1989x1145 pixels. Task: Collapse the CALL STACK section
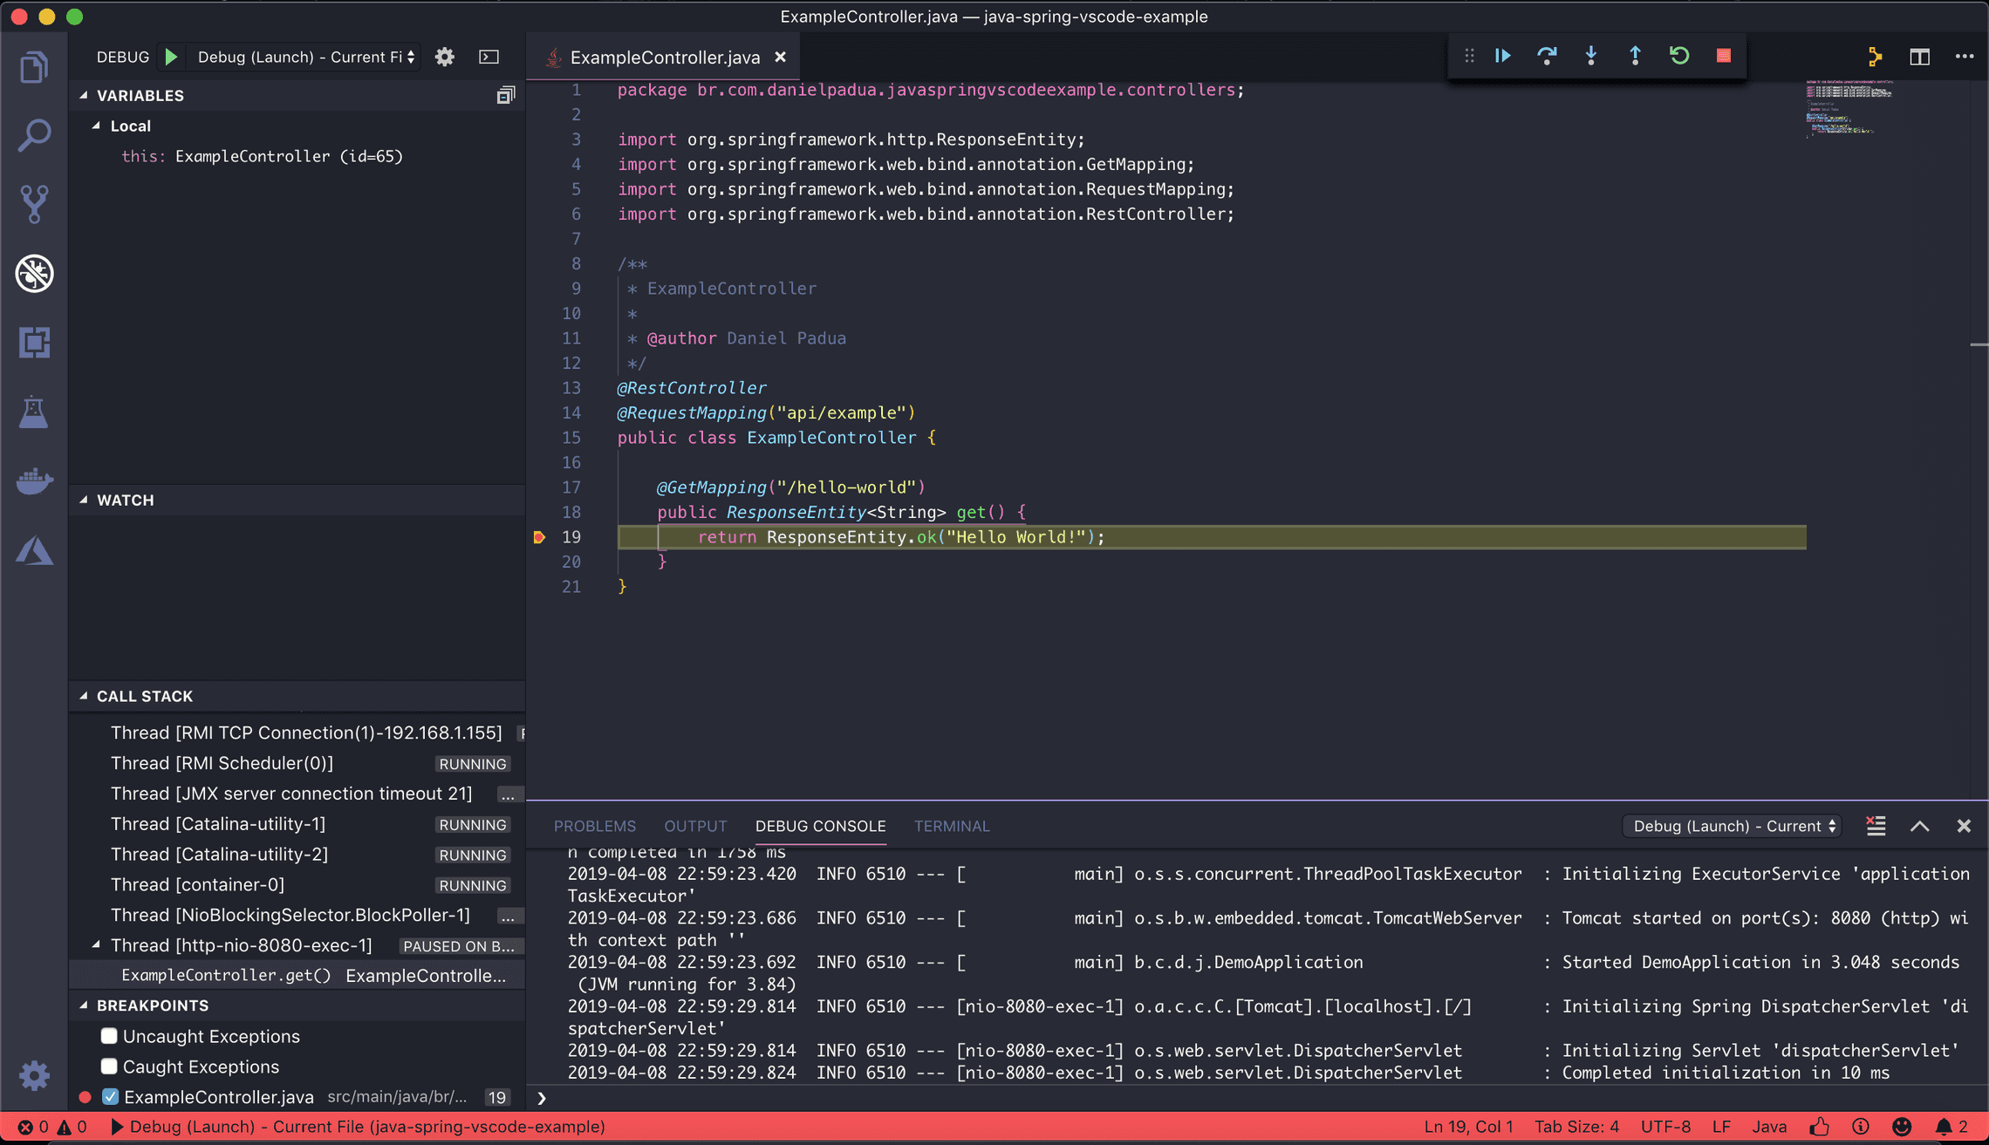83,696
